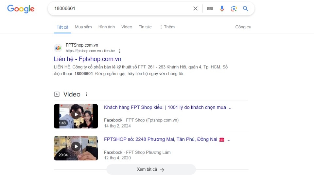Screen dimensions: 314x176
Task: Click the 14 thg 2, 2024 date text
Action: (x=117, y=126)
